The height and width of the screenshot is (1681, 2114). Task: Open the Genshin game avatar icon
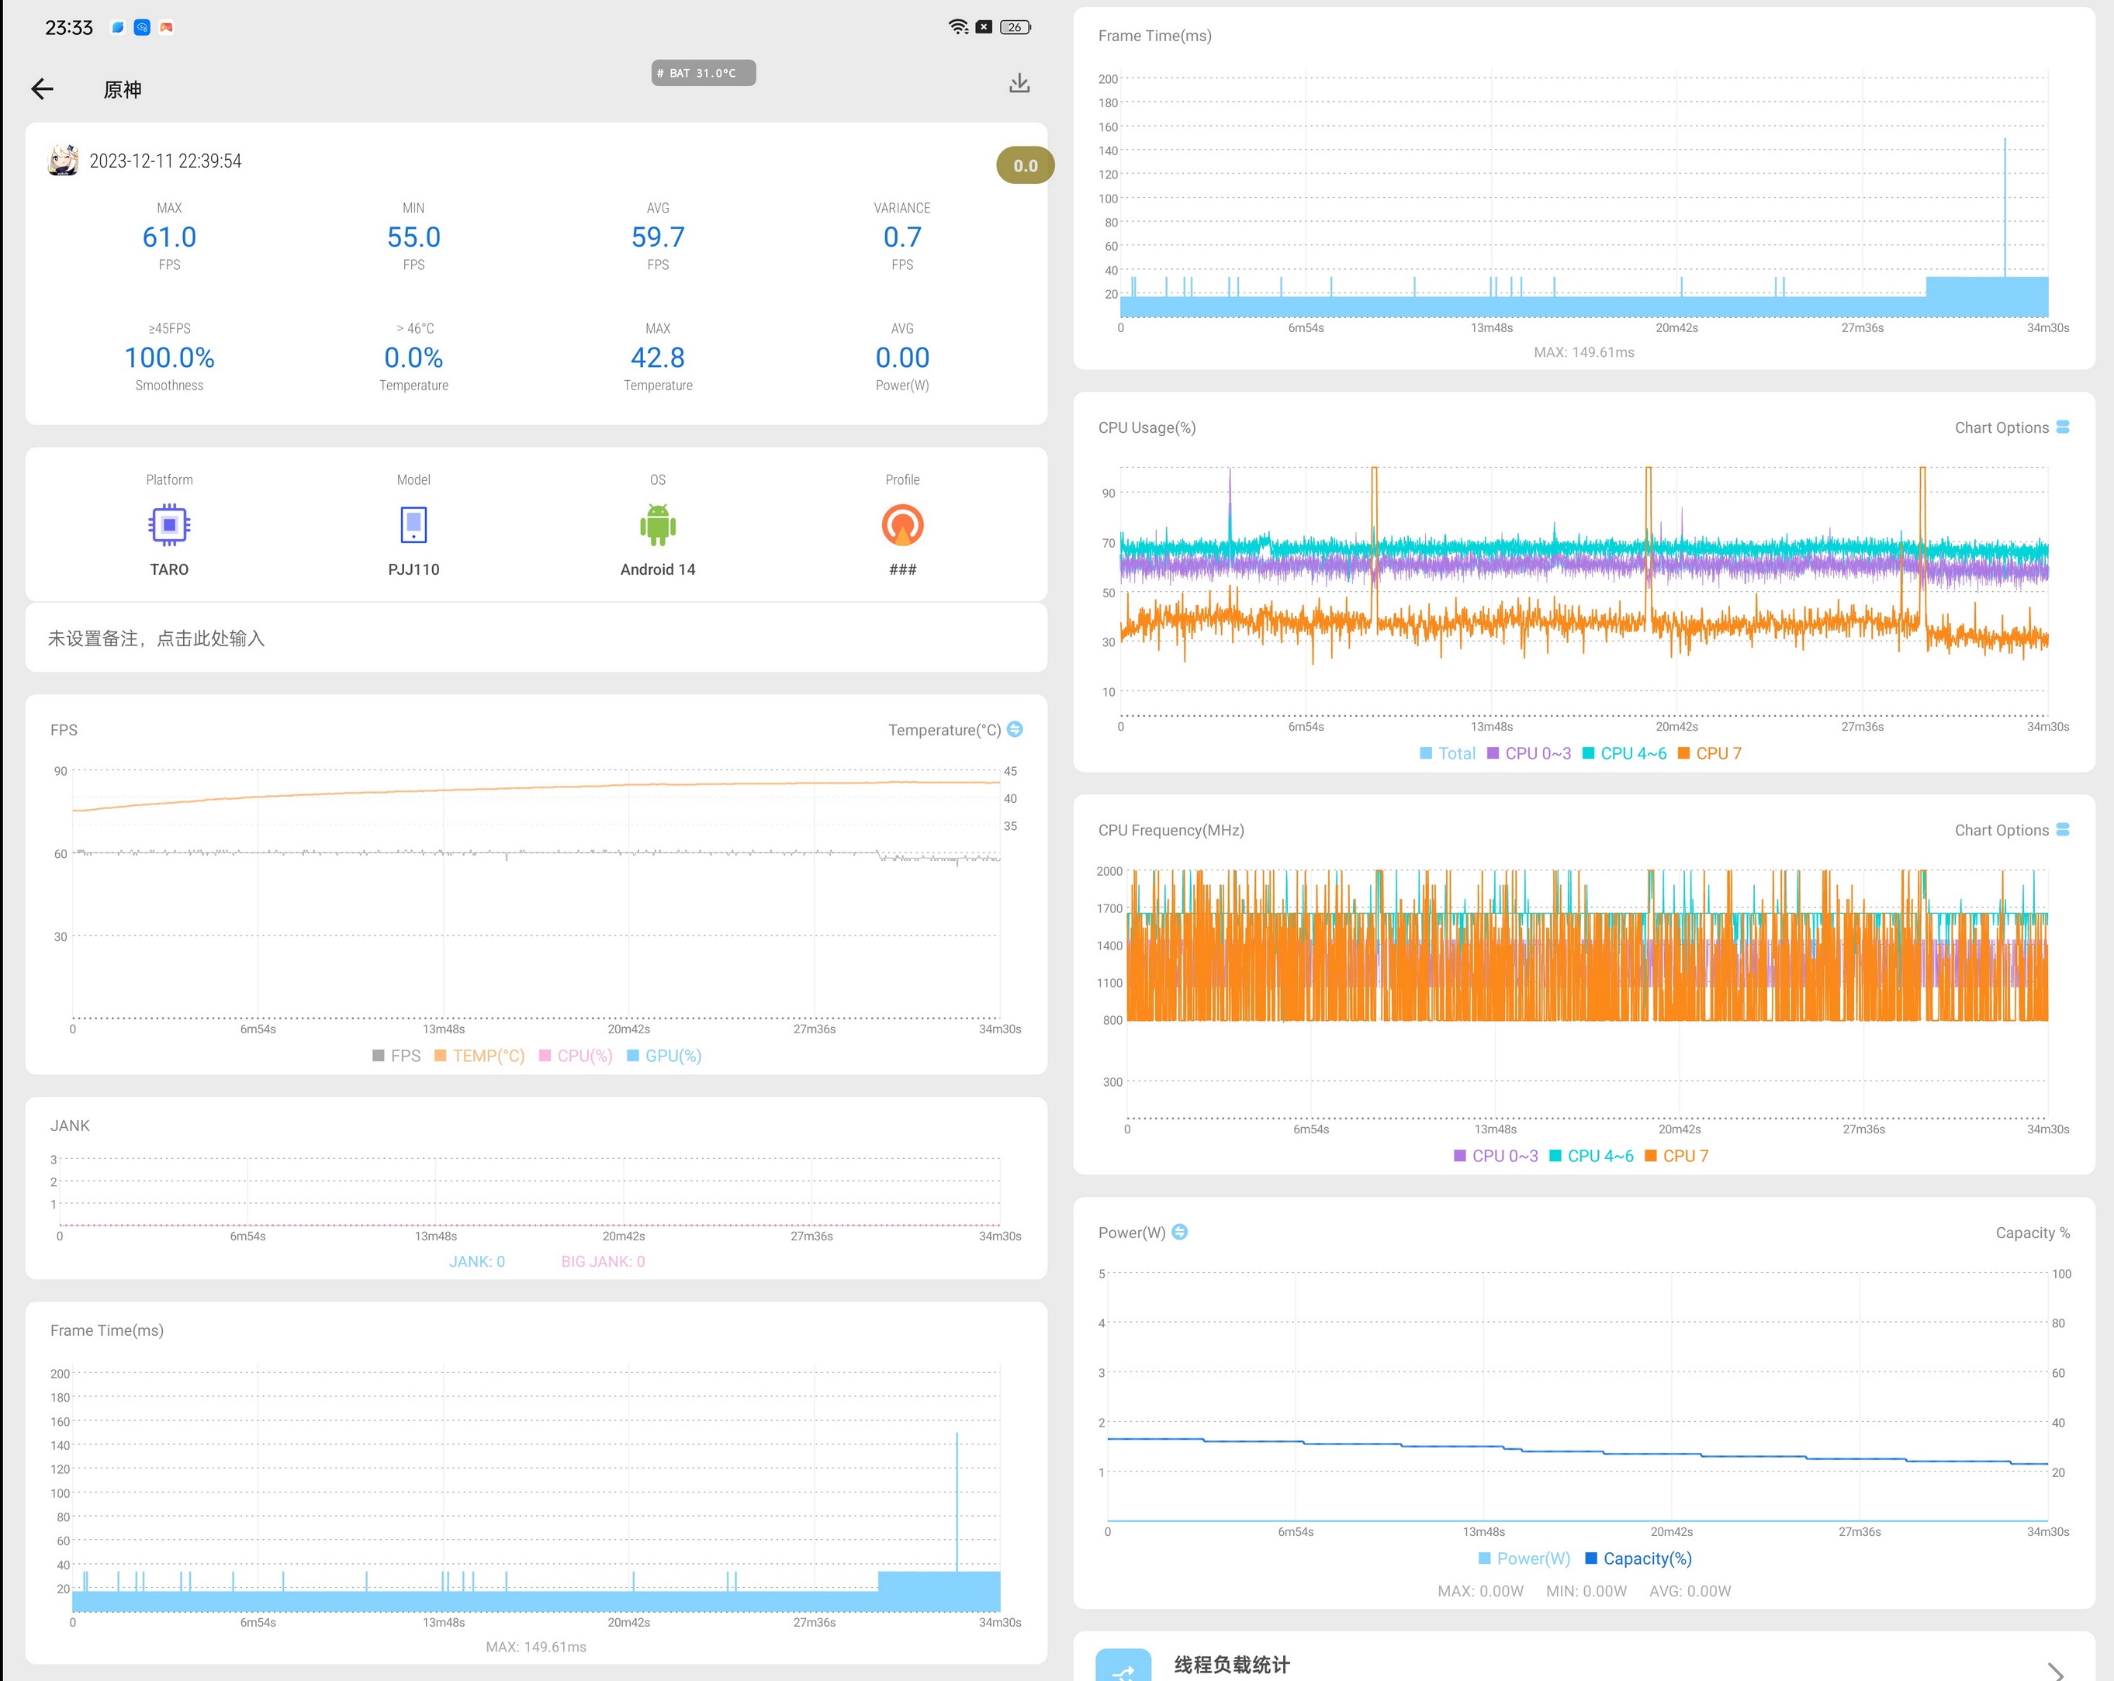[64, 160]
